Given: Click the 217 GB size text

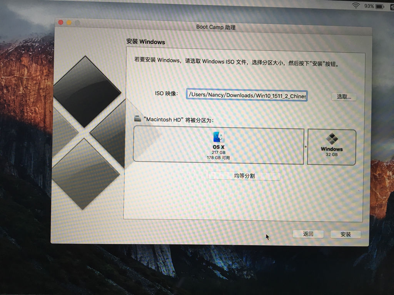Looking at the screenshot, I should coord(219,152).
